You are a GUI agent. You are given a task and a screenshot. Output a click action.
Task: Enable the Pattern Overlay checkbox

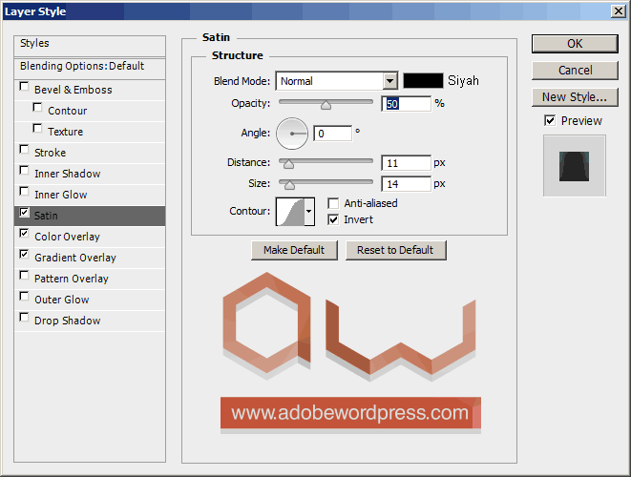[x=24, y=276]
